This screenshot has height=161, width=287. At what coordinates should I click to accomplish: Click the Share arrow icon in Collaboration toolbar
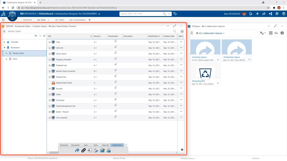[x=77, y=150]
